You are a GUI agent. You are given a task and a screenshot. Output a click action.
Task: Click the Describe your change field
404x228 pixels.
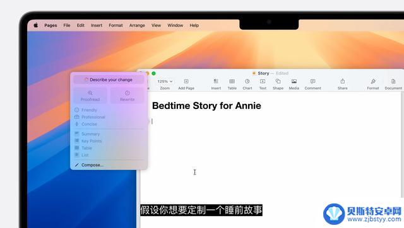pos(109,80)
